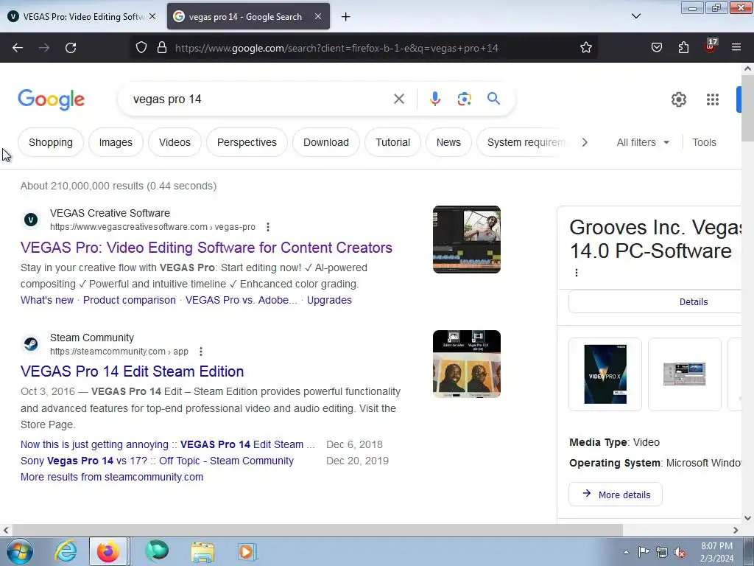Open VEGAS Pro Video Editing Software result link
Image resolution: width=754 pixels, height=566 pixels.
(206, 248)
